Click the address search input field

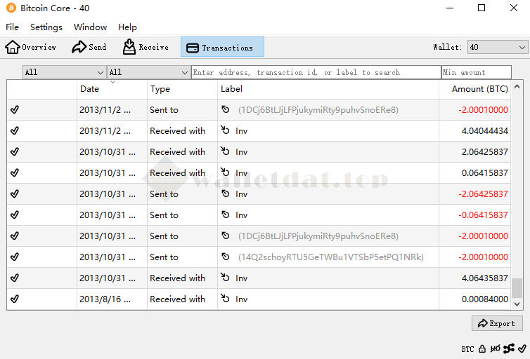316,72
